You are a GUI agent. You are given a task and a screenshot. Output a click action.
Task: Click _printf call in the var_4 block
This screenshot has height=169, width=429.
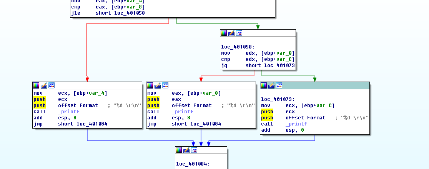68,112
